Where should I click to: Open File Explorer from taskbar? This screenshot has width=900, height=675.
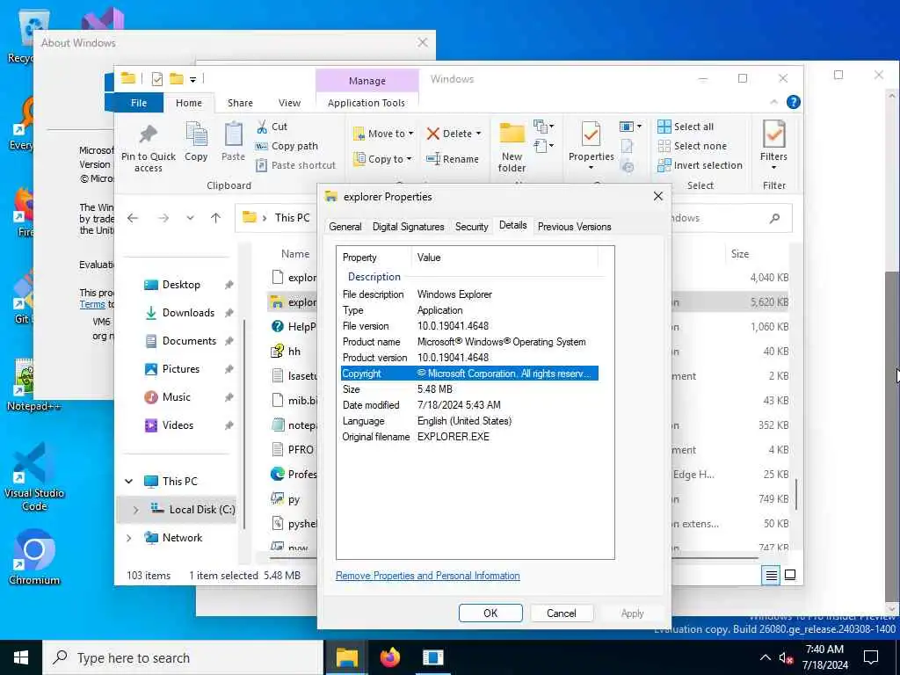point(347,657)
